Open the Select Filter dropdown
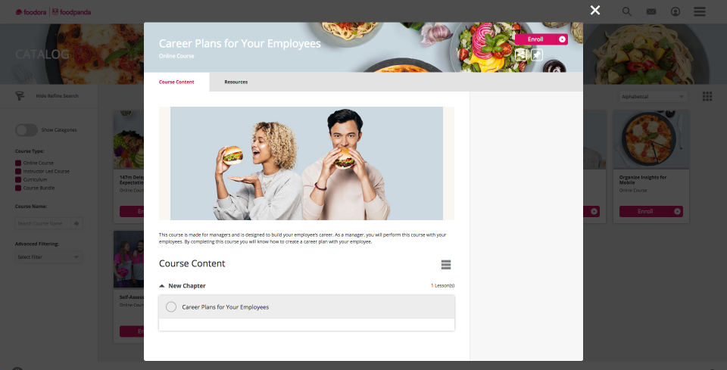Image resolution: width=727 pixels, height=370 pixels. [48, 257]
